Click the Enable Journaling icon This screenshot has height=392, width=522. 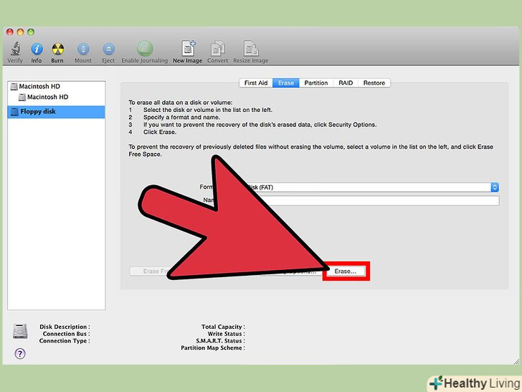(x=145, y=49)
